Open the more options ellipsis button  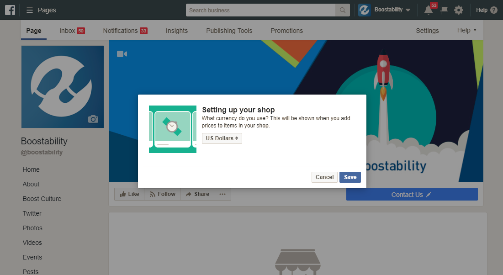coord(222,194)
